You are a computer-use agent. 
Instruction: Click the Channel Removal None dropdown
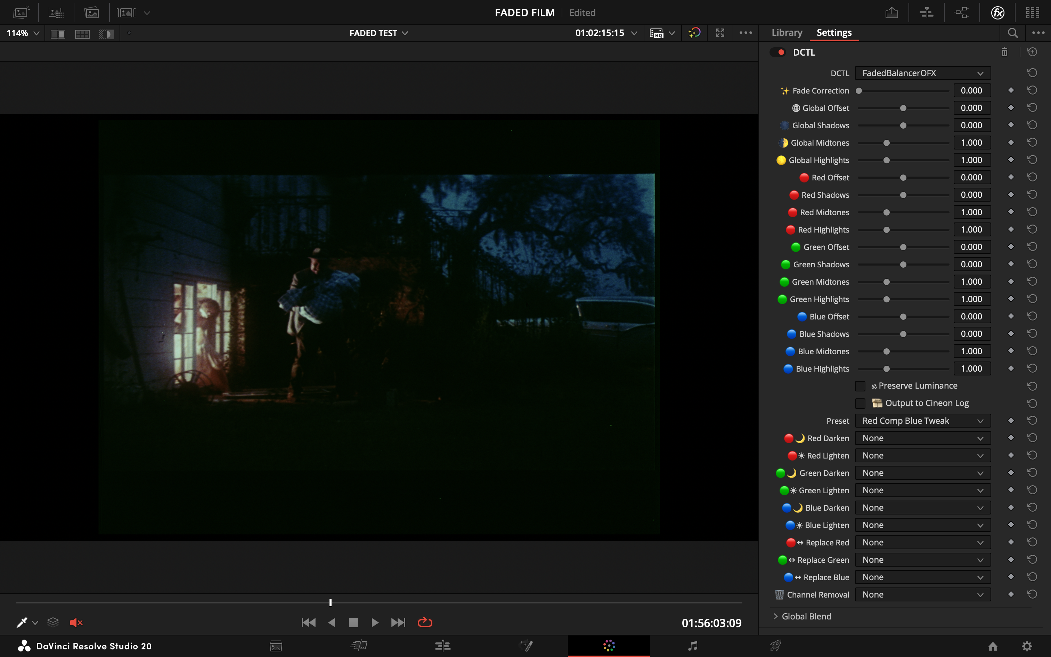(922, 594)
